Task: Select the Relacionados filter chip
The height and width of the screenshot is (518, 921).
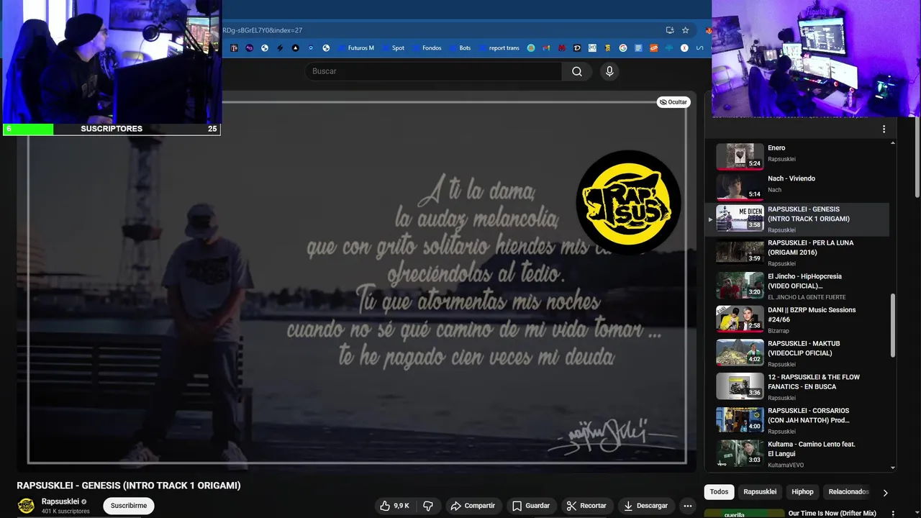Action: pos(848,492)
